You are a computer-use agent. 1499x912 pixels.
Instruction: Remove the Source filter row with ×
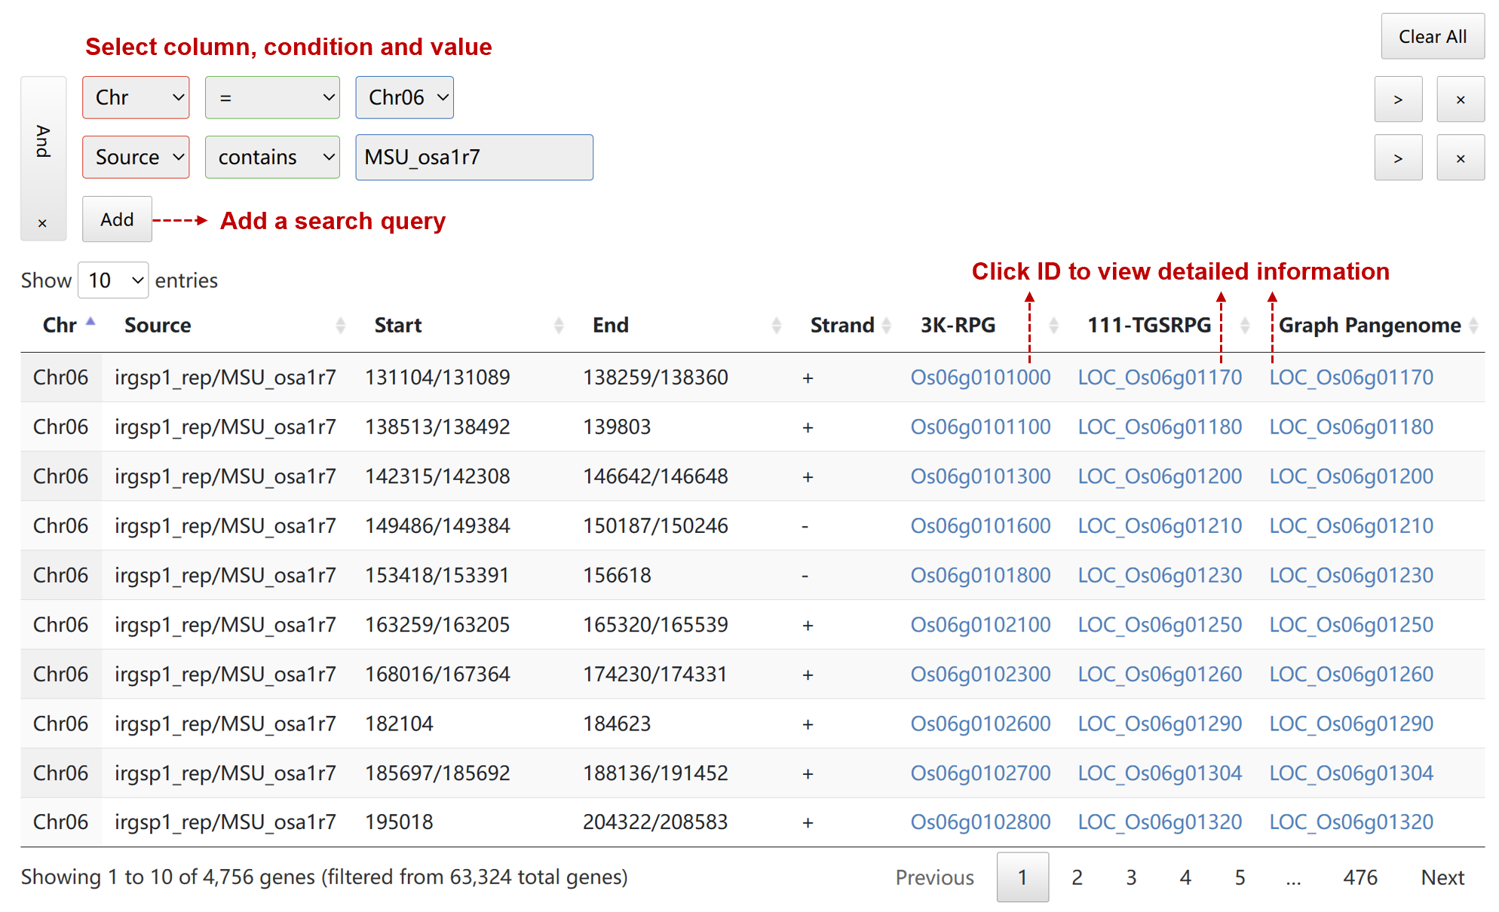tap(1460, 158)
